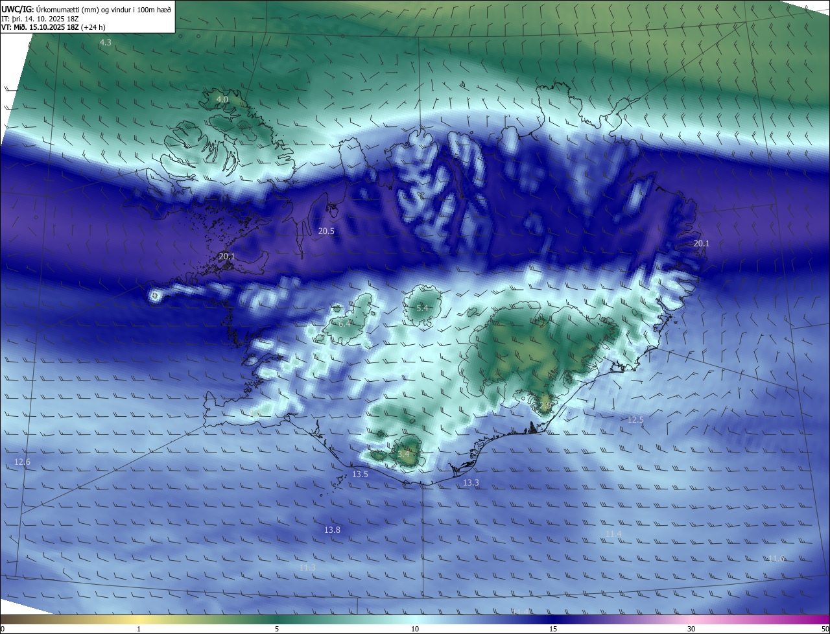830x634 pixels.
Task: Click the colorbar tick label 1
Action: coord(139,629)
